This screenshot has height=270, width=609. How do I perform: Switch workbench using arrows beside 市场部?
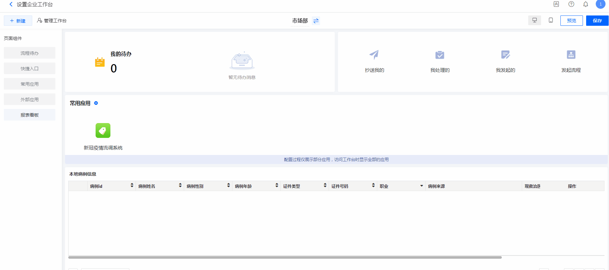point(316,21)
